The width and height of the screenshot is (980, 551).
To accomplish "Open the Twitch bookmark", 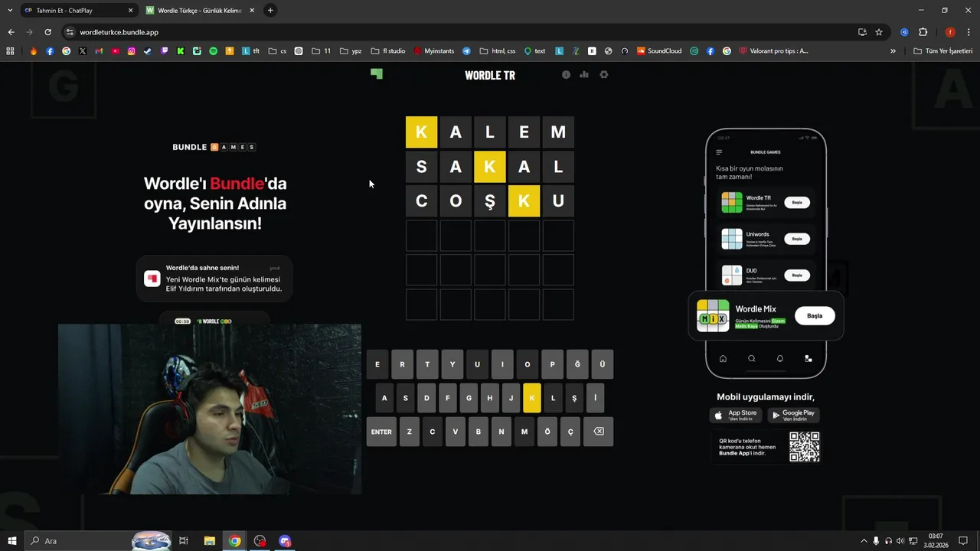I will pyautogui.click(x=165, y=51).
